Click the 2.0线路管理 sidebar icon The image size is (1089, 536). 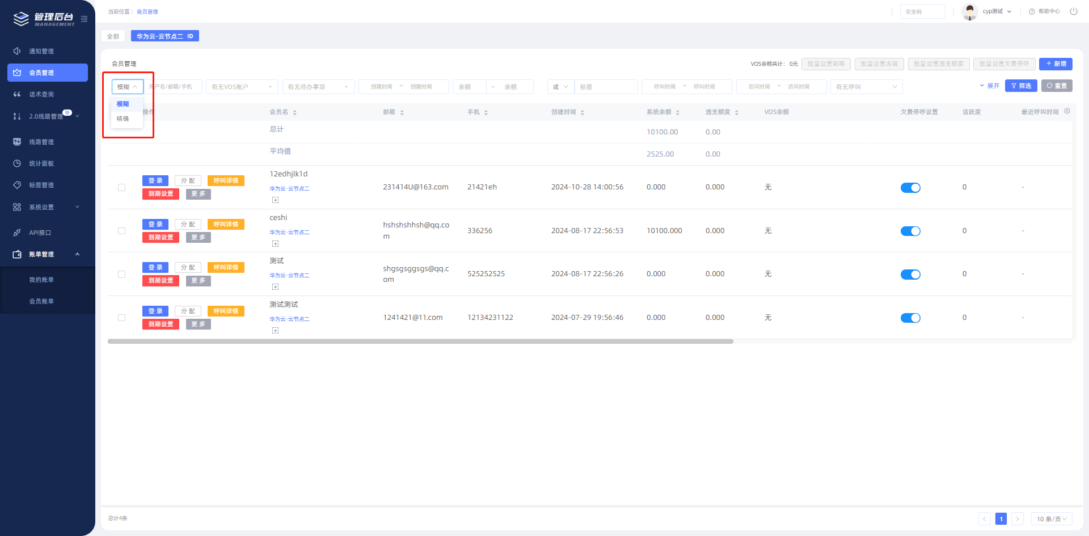pos(17,116)
